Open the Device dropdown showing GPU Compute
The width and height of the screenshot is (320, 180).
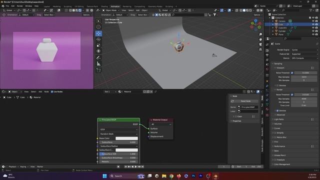[x=304, y=58]
